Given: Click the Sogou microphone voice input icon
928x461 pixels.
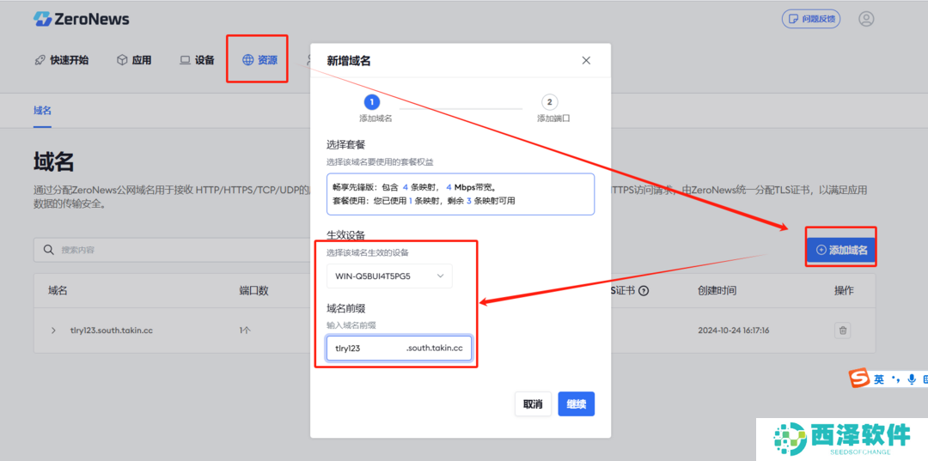Looking at the screenshot, I should click(910, 379).
